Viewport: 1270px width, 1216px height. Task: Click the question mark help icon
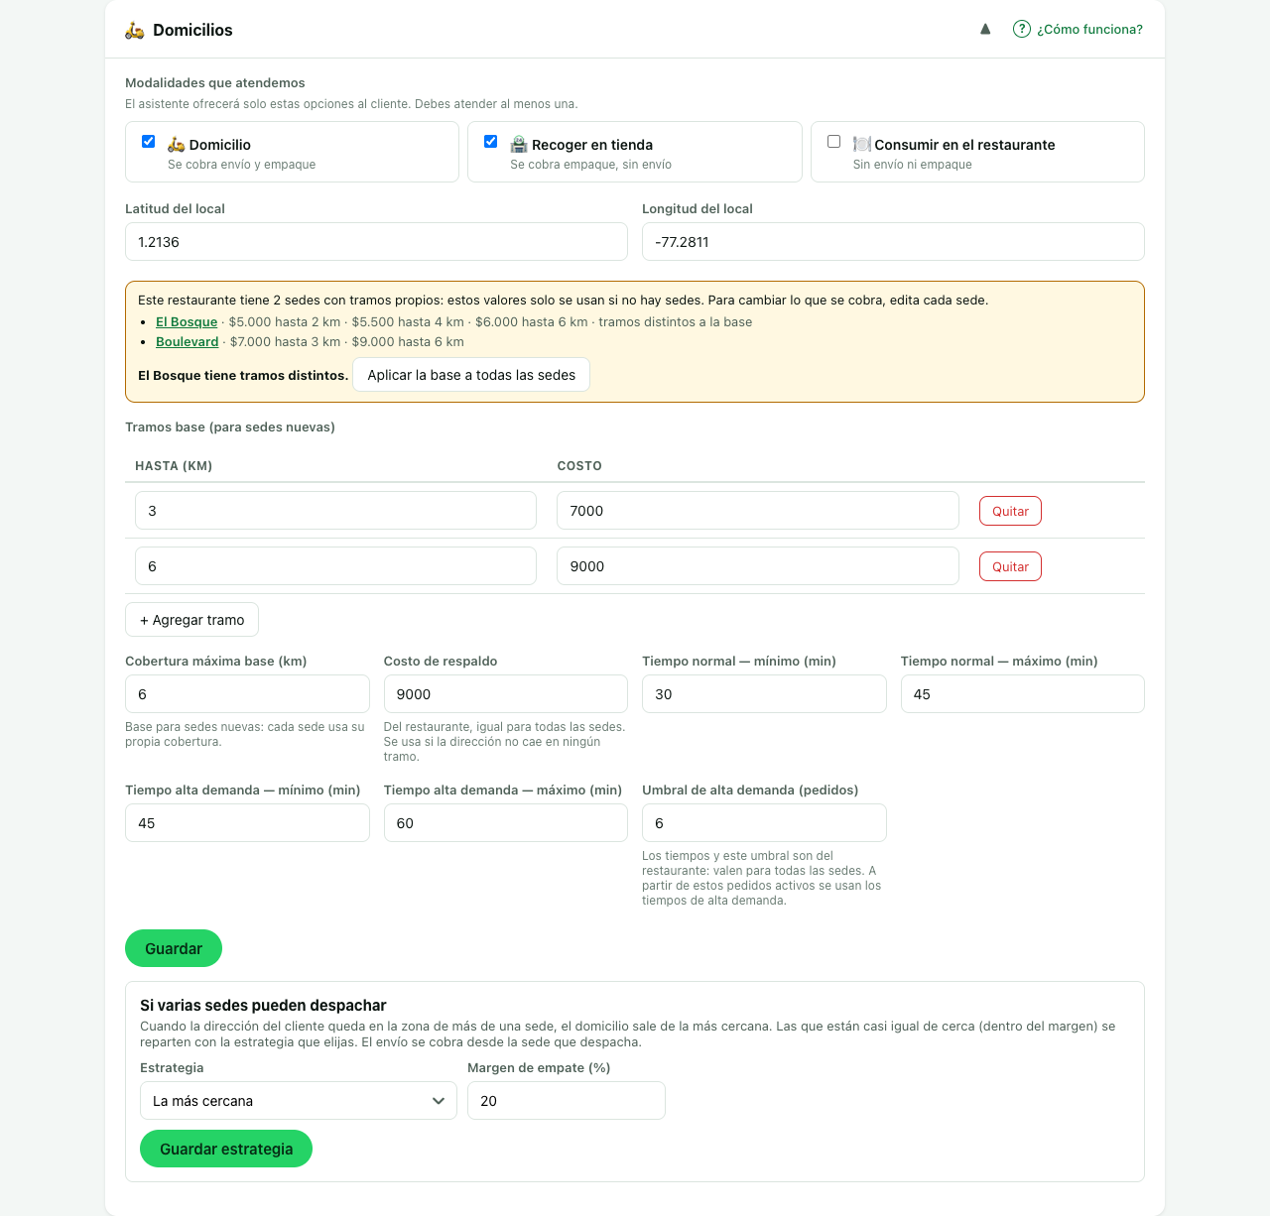[x=1022, y=29]
